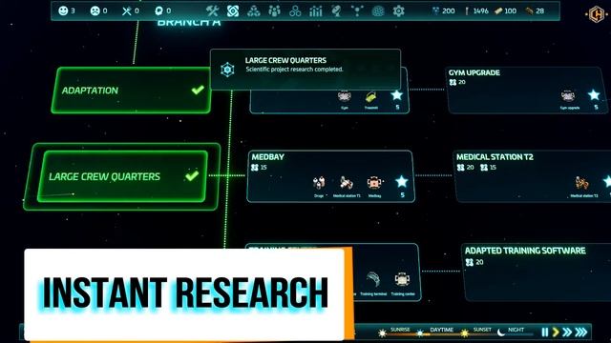Set fast speed with double arrows
The height and width of the screenshot is (343, 611).
click(567, 332)
